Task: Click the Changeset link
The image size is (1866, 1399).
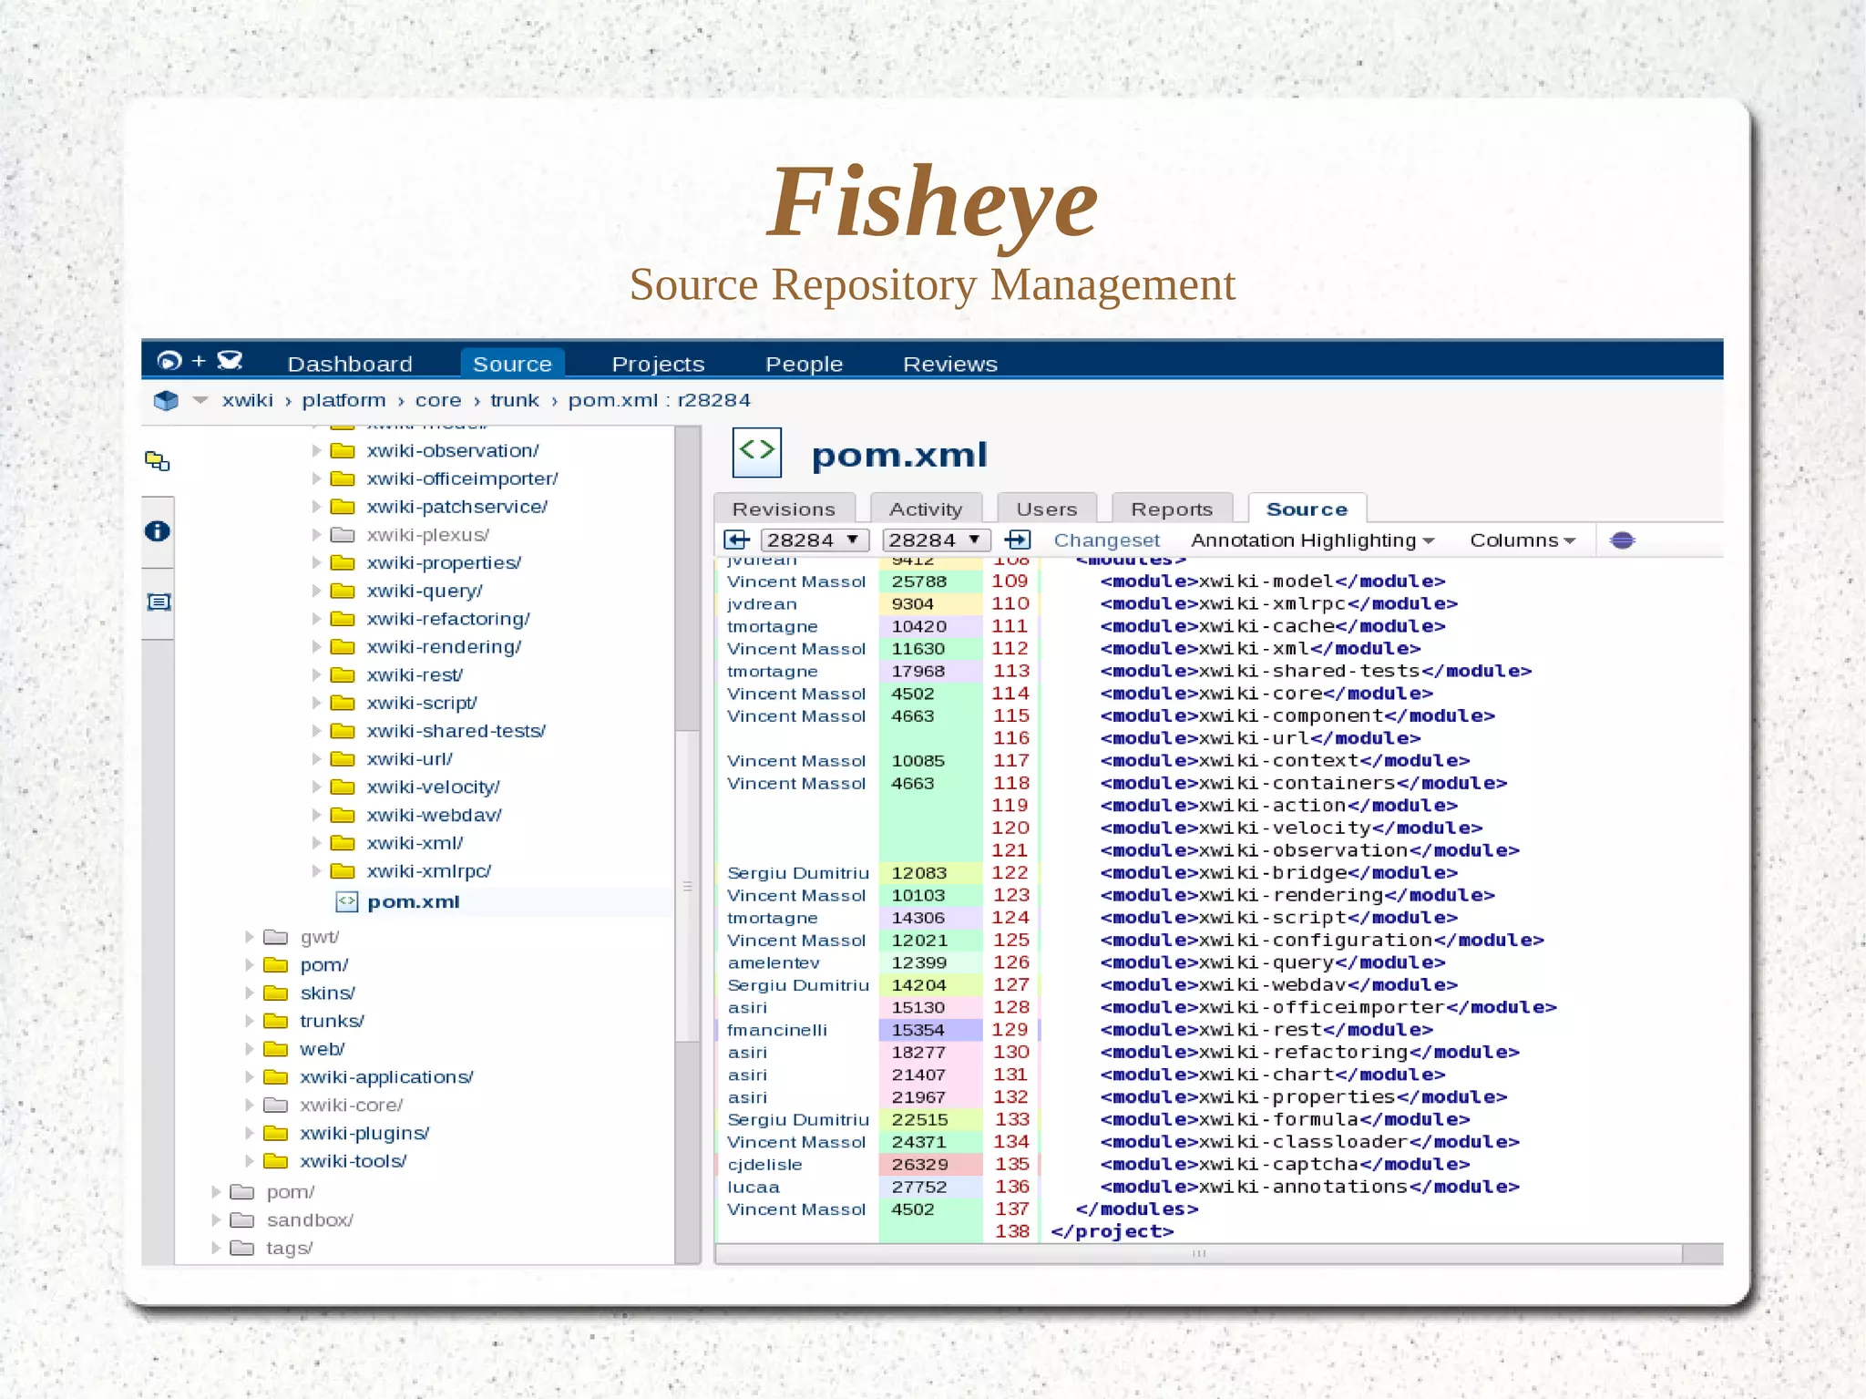Action: tap(1106, 540)
